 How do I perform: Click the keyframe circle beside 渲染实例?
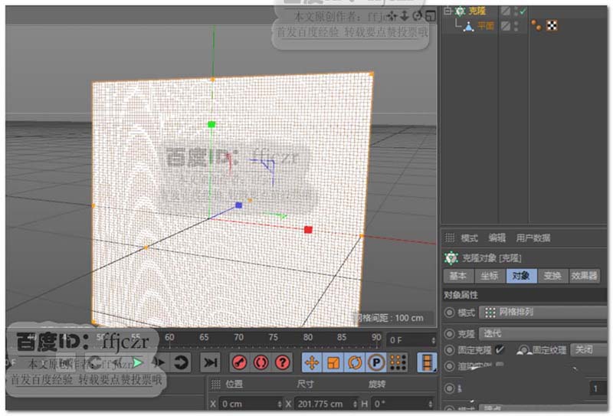point(449,366)
